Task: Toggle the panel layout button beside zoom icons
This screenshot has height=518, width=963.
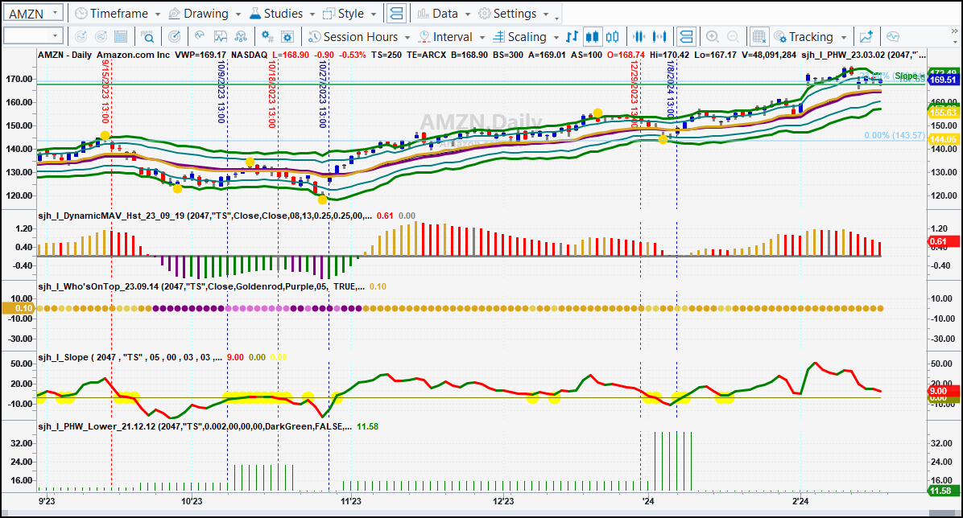Action: pos(686,37)
